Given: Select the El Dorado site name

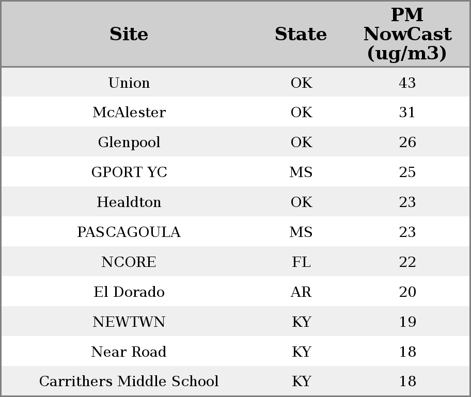Looking at the screenshot, I should [129, 292].
